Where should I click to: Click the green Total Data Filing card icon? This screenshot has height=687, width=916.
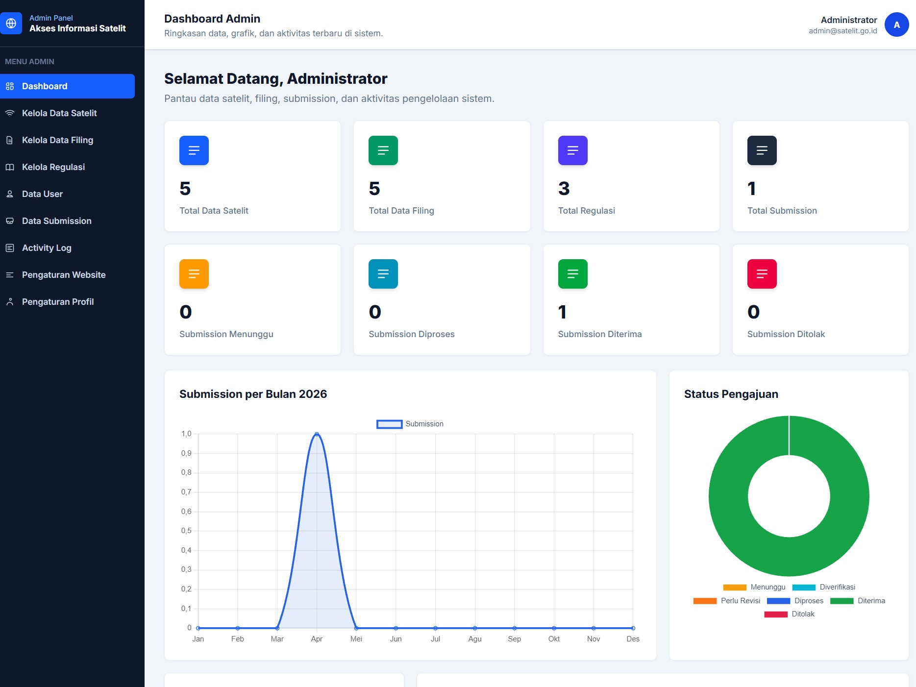pyautogui.click(x=383, y=150)
